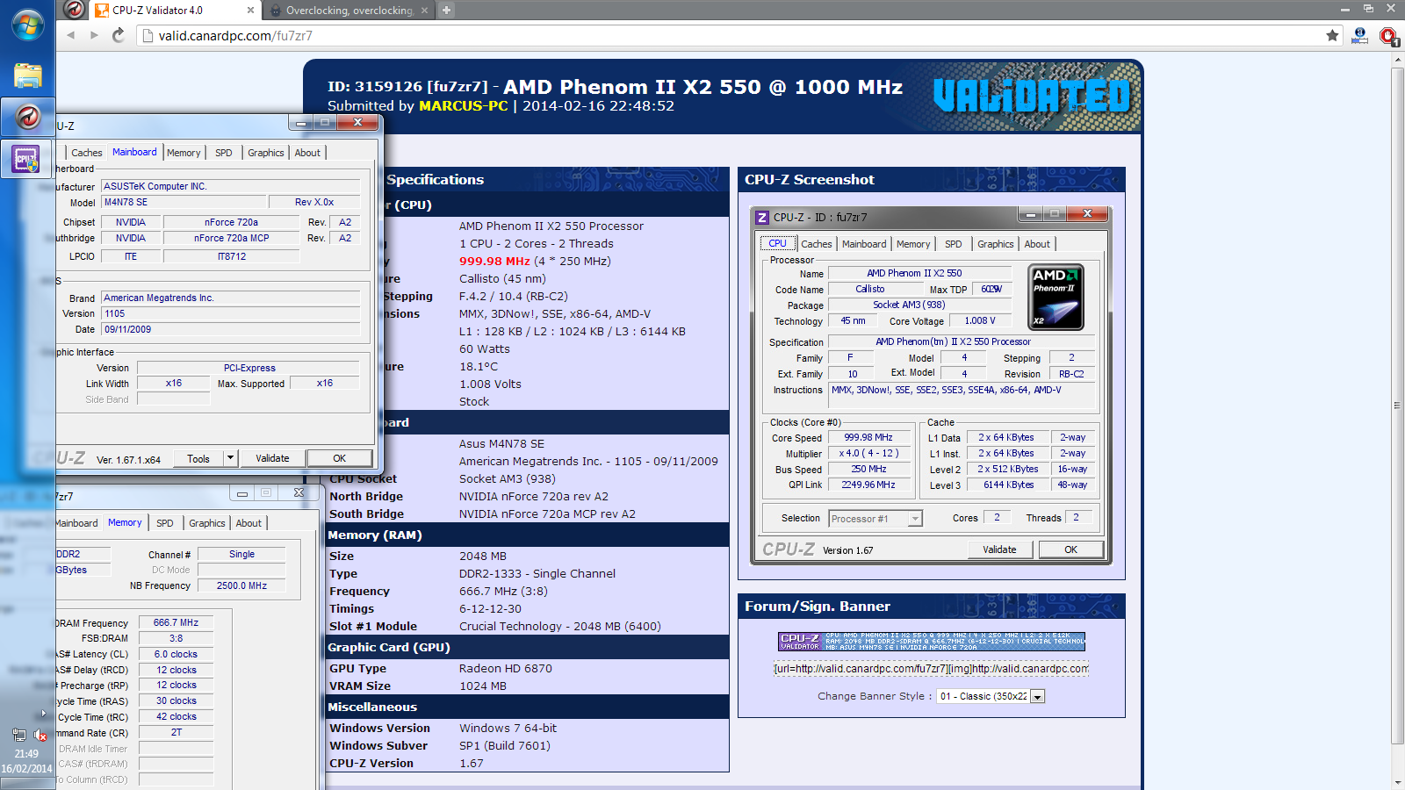Click the Dragon browser menu logo
Screen dimensions: 1405x790
pos(75,10)
